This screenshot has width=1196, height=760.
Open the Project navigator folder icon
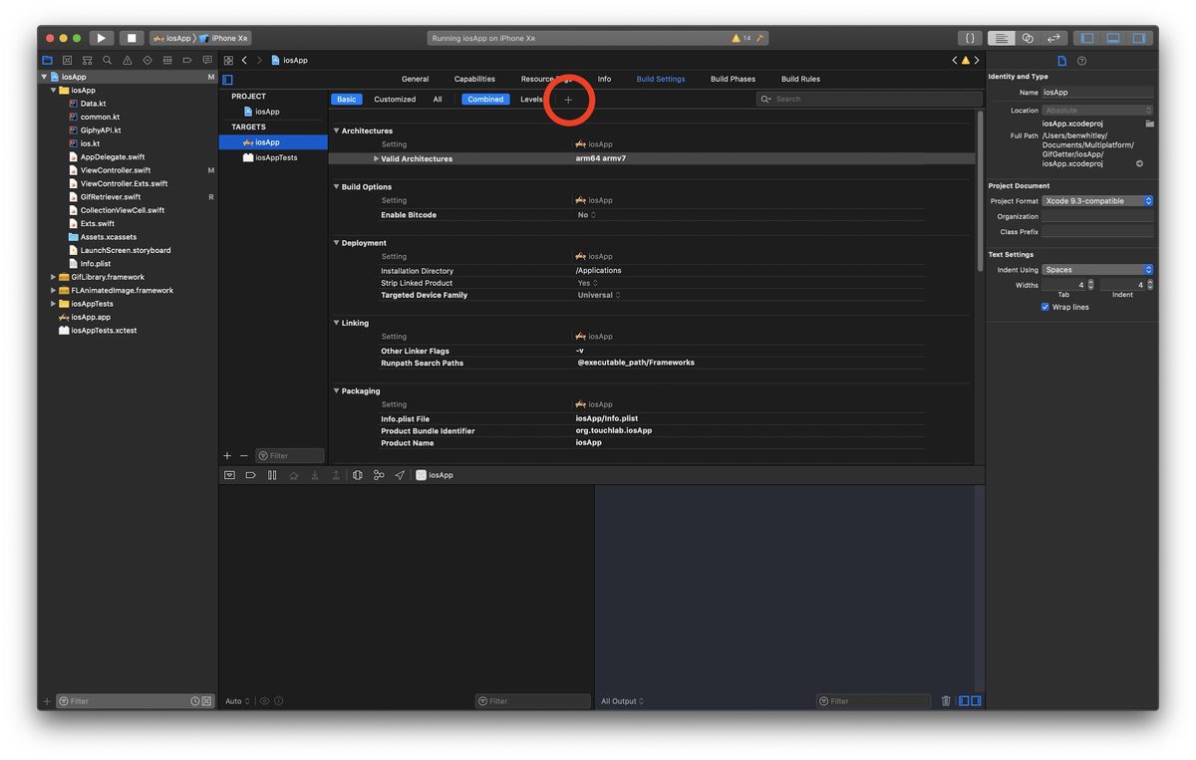pos(47,60)
